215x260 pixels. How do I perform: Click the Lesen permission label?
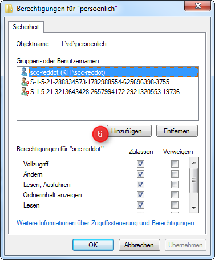pos(31,205)
